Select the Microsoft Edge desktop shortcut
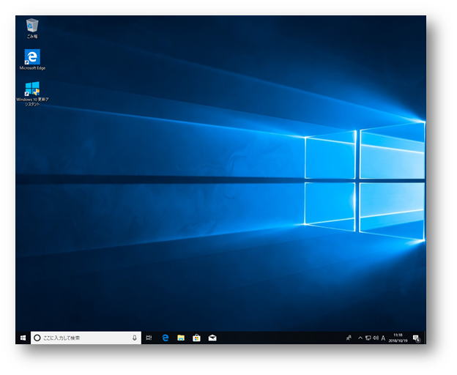The width and height of the screenshot is (457, 375). tap(32, 59)
